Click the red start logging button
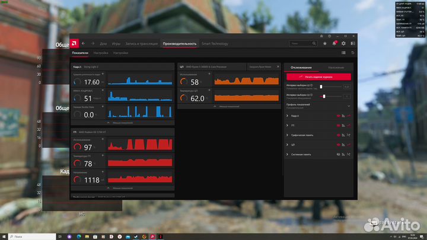The width and height of the screenshot is (427, 240). (x=318, y=77)
